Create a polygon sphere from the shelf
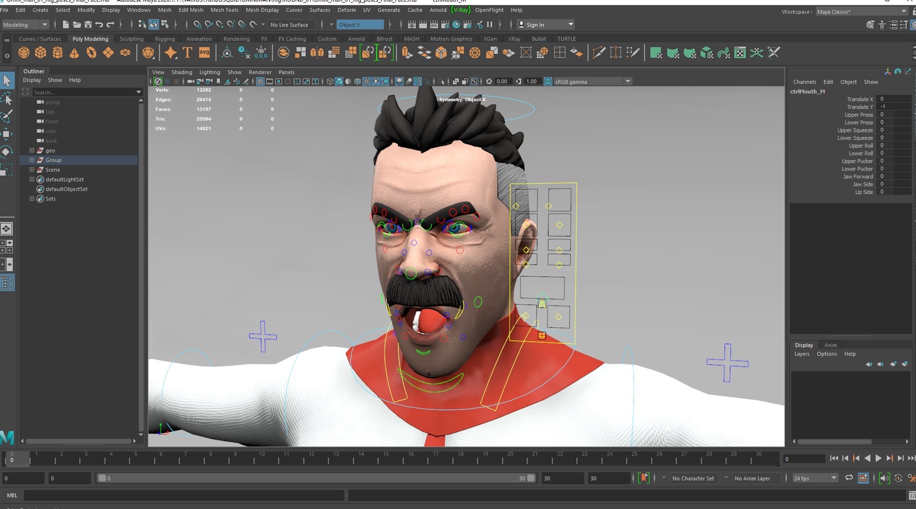The height and width of the screenshot is (509, 916). tap(24, 53)
